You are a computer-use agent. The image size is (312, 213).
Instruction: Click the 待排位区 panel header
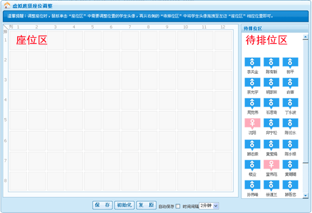[x=275, y=28]
